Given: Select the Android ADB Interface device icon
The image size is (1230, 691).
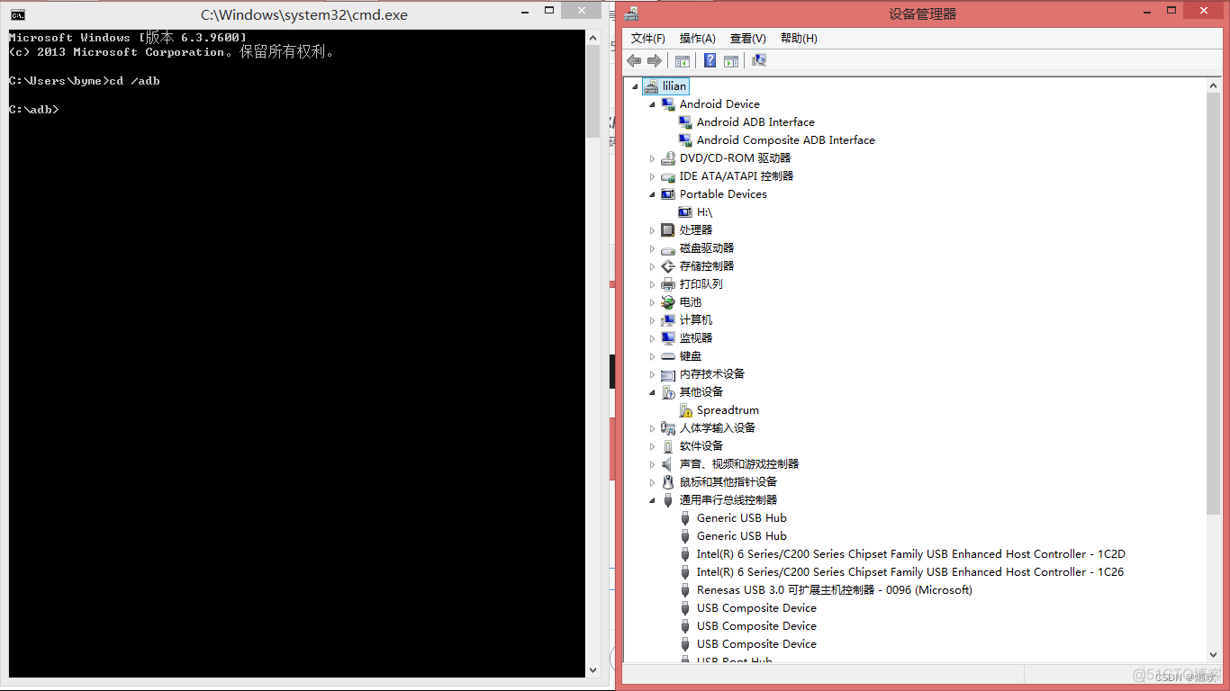Looking at the screenshot, I should 685,122.
